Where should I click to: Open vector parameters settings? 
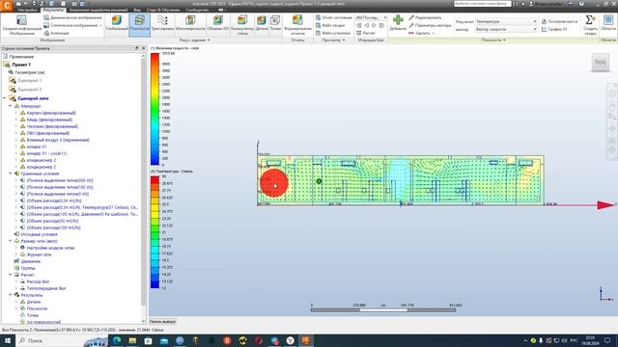pos(430,25)
